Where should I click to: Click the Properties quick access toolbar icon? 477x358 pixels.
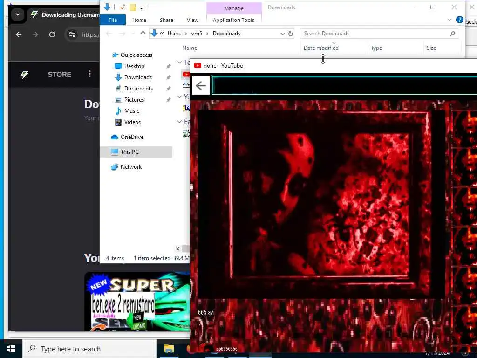[x=123, y=7]
